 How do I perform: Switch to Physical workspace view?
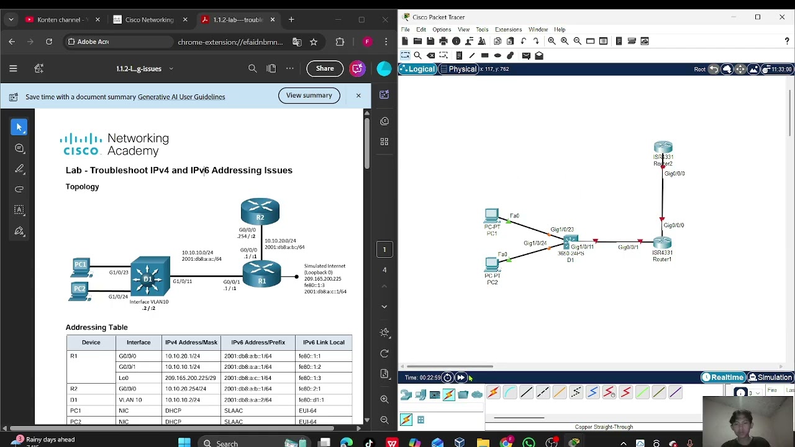click(x=458, y=69)
